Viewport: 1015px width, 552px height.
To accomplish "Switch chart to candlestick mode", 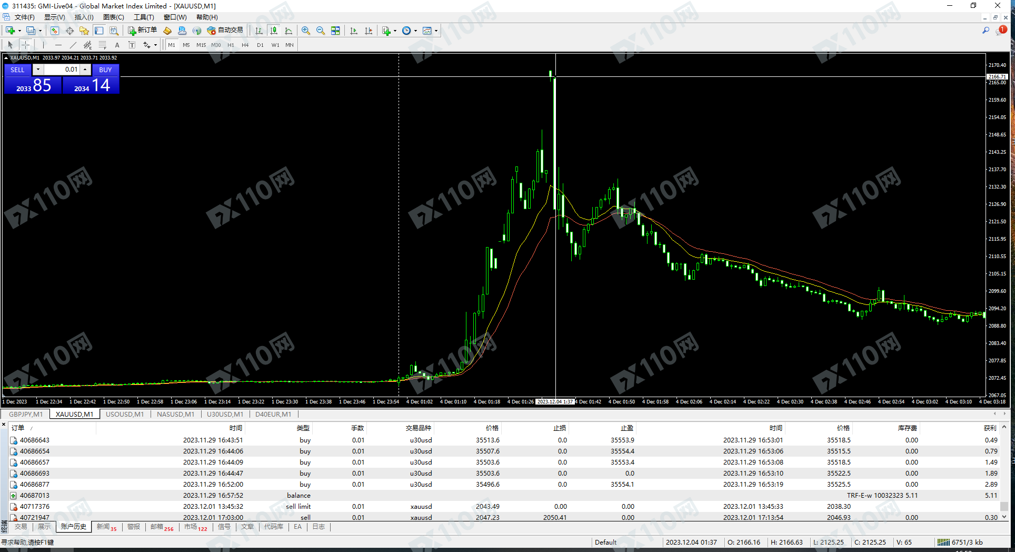I will pos(273,31).
